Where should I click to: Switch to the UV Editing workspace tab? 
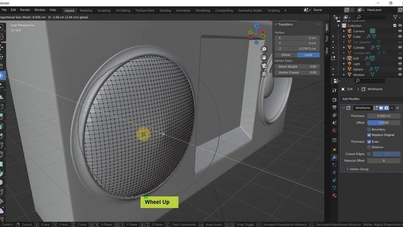[x=123, y=11]
